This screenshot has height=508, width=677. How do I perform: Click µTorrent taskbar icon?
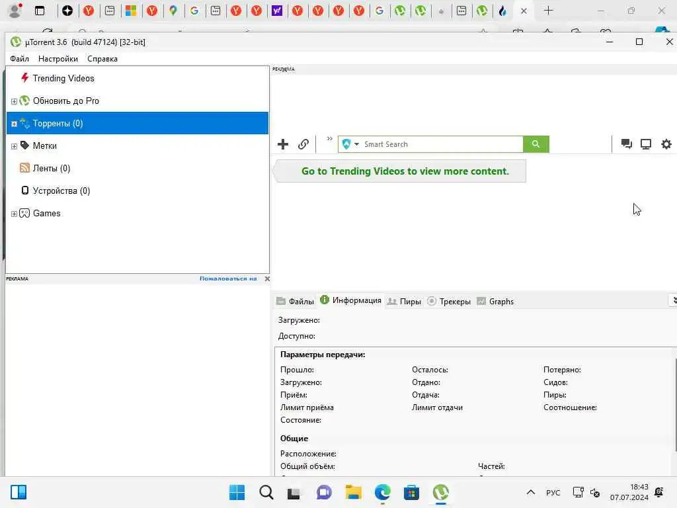(x=441, y=492)
